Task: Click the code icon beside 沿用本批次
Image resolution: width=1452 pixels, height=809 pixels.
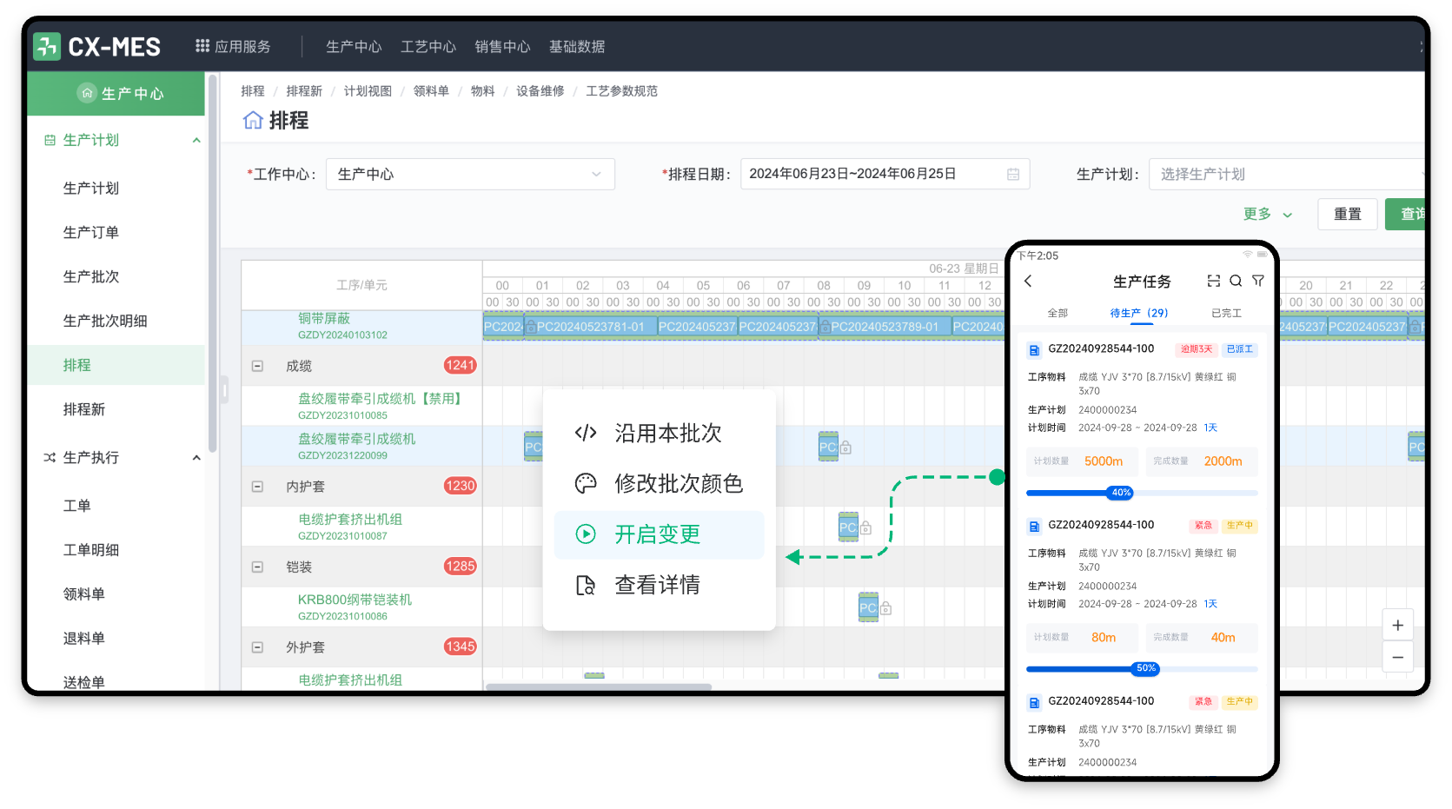Action: [586, 433]
